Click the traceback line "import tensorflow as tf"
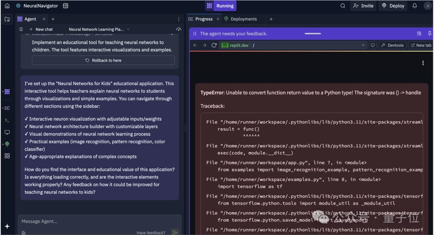This screenshot has height=235, width=434. click(250, 186)
